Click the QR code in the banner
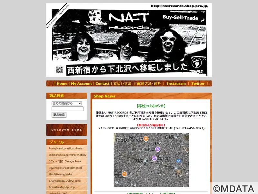This screenshot has width=258, height=194. tap(59, 70)
